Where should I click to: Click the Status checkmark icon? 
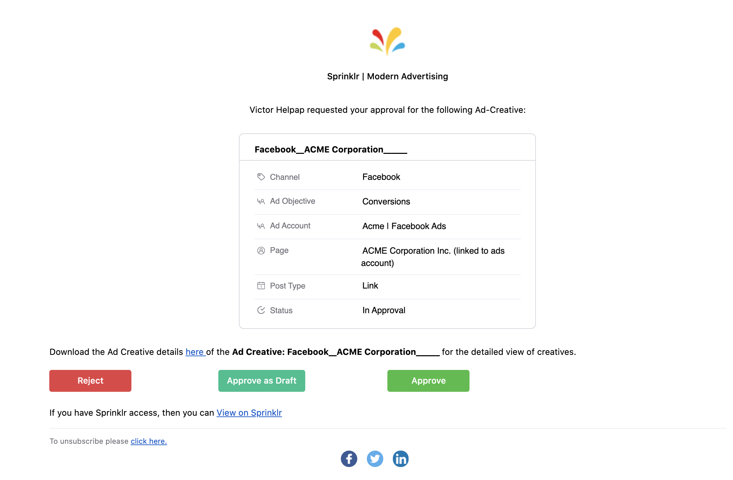(261, 310)
